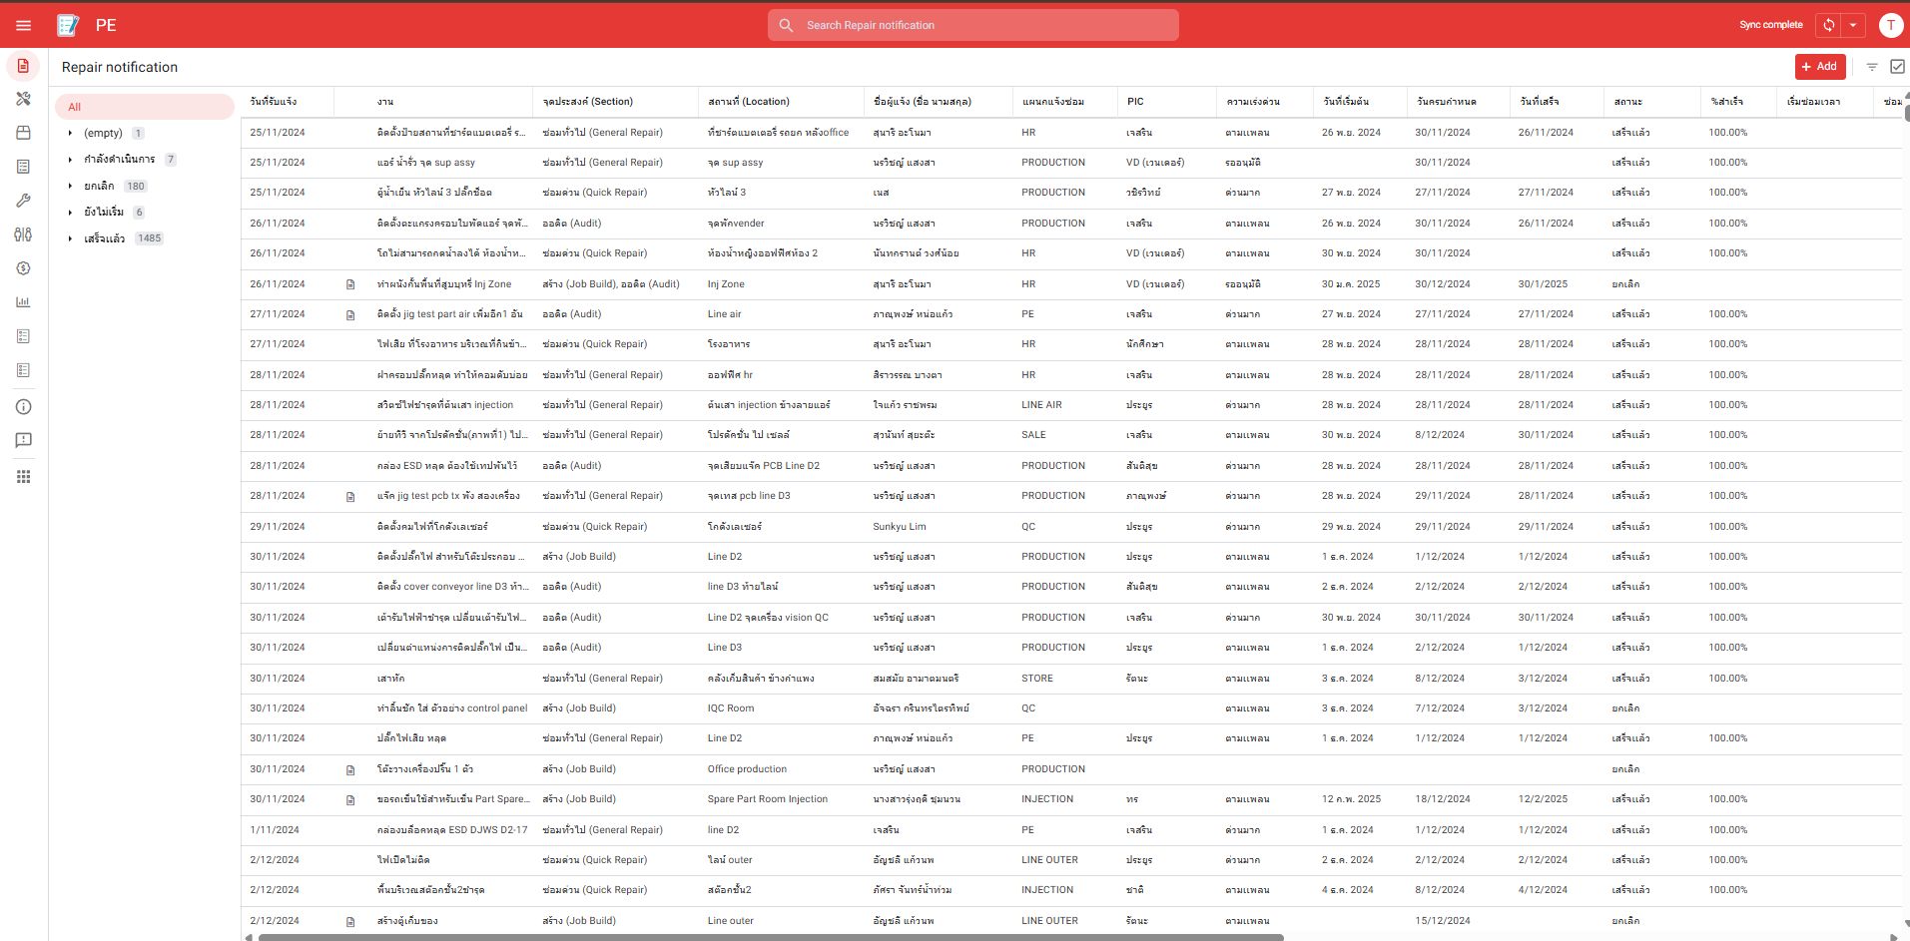Open the checklist view directly below bar chart icon
Viewport: 1910px width, 941px height.
coord(23,336)
